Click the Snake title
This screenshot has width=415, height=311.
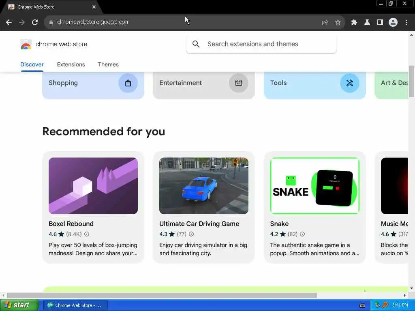coord(279,224)
